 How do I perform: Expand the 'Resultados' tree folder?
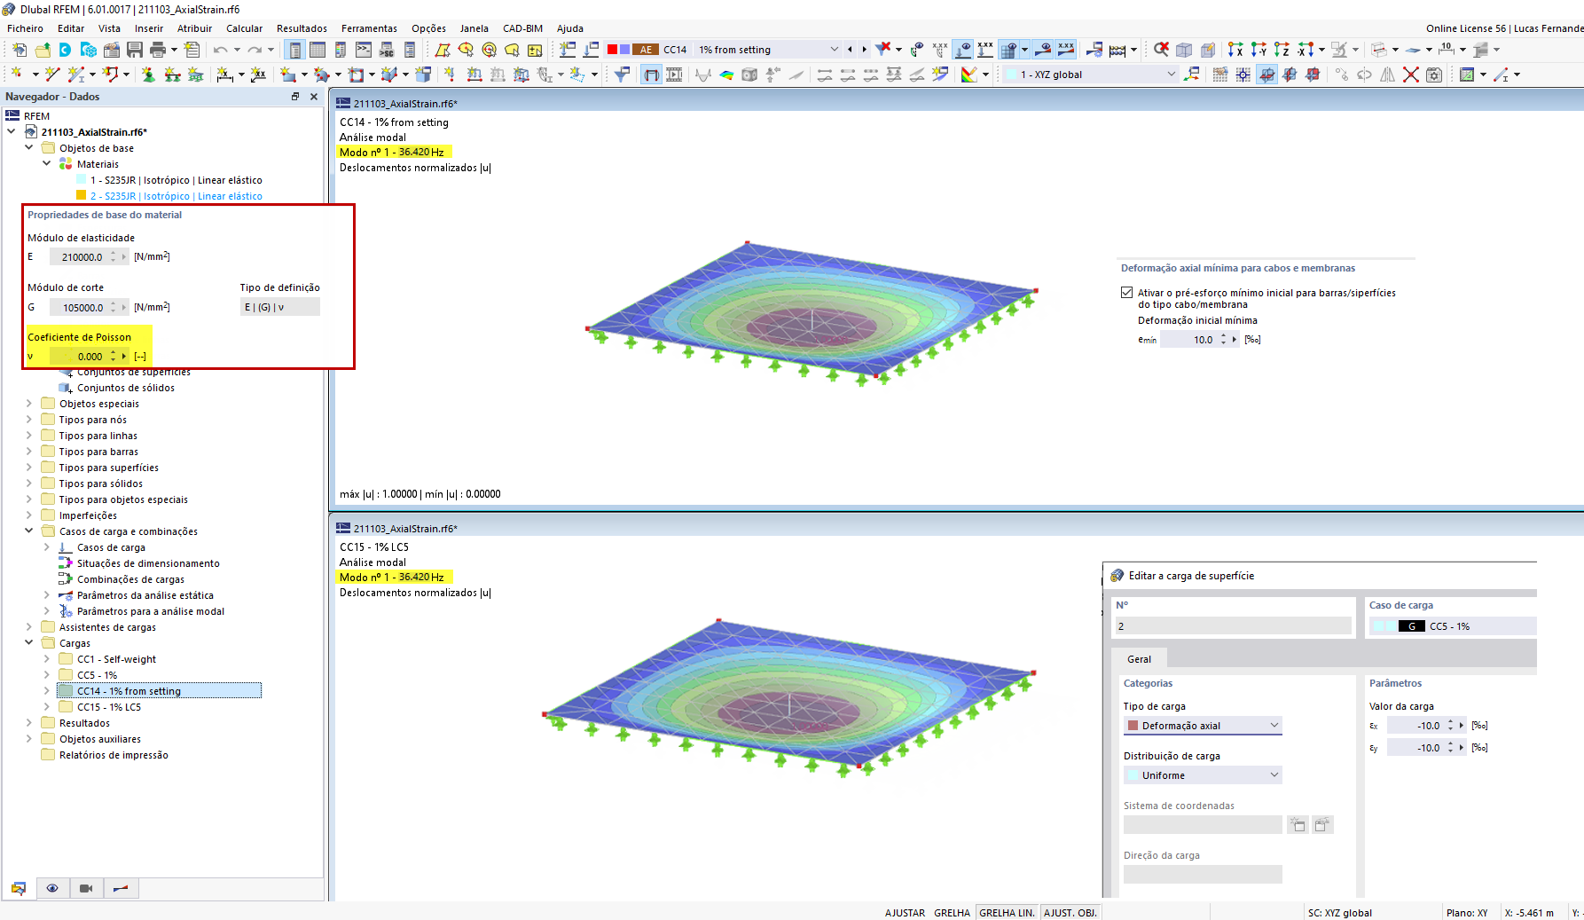coord(28,723)
